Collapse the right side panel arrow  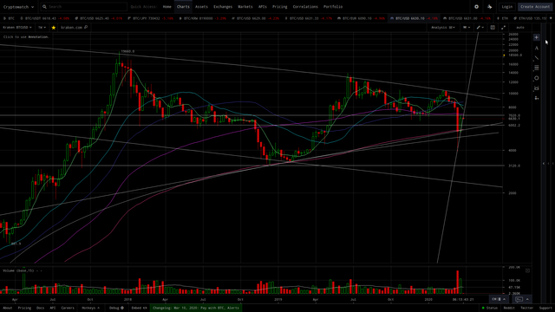coord(544,164)
